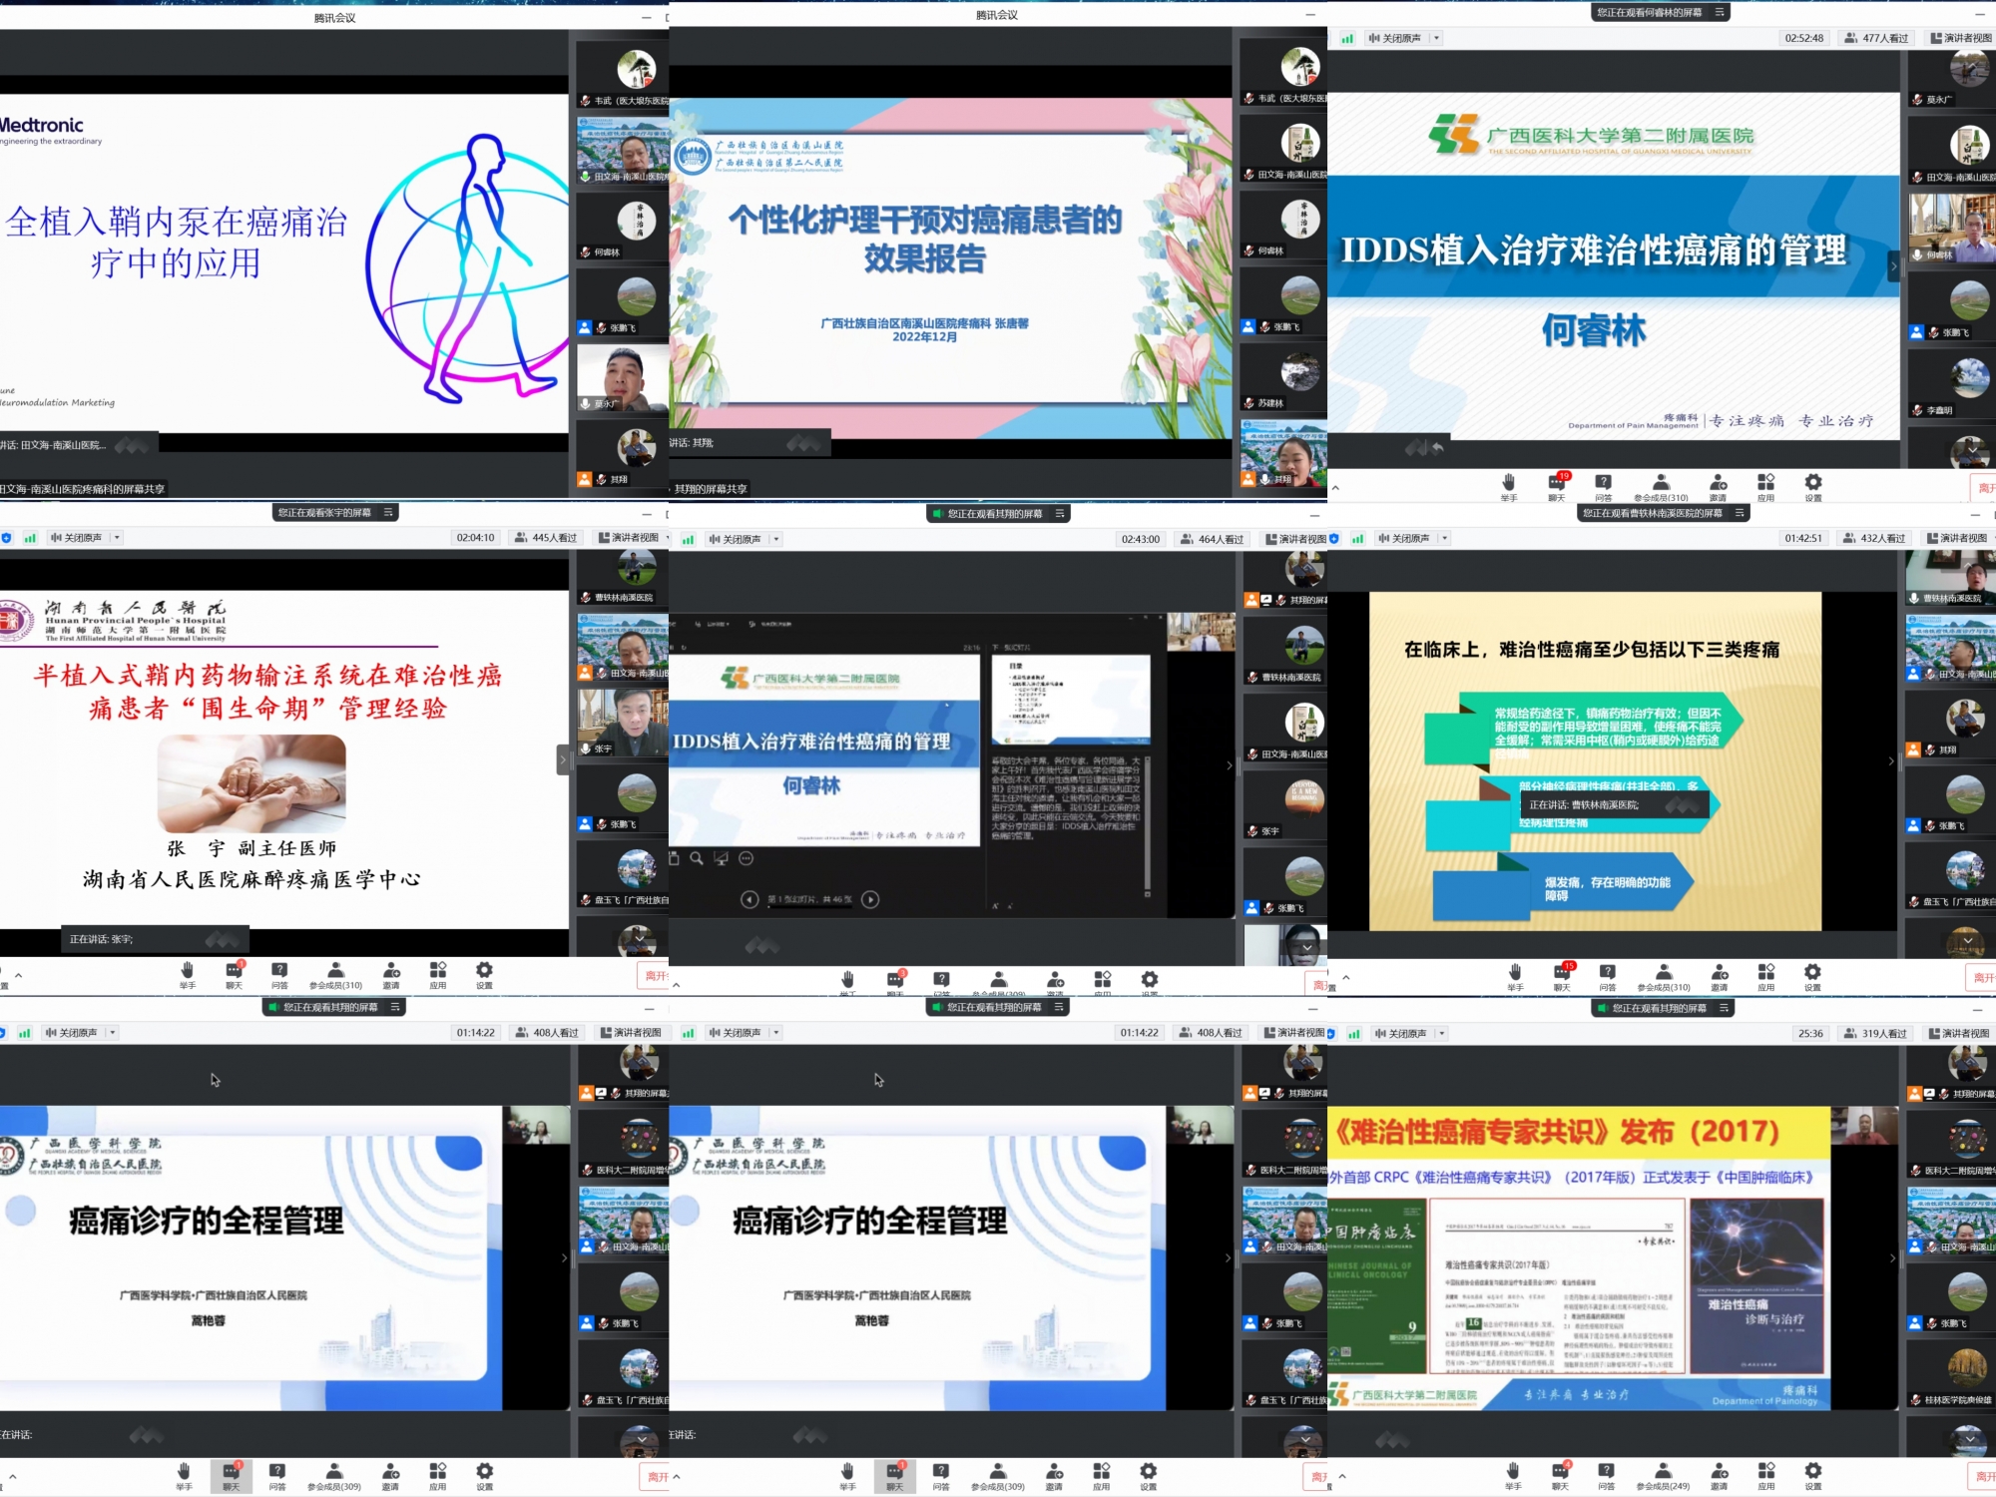This screenshot has height=1497, width=1996.
Task: Open the 参会成员(249) participants list
Action: (x=1663, y=1472)
